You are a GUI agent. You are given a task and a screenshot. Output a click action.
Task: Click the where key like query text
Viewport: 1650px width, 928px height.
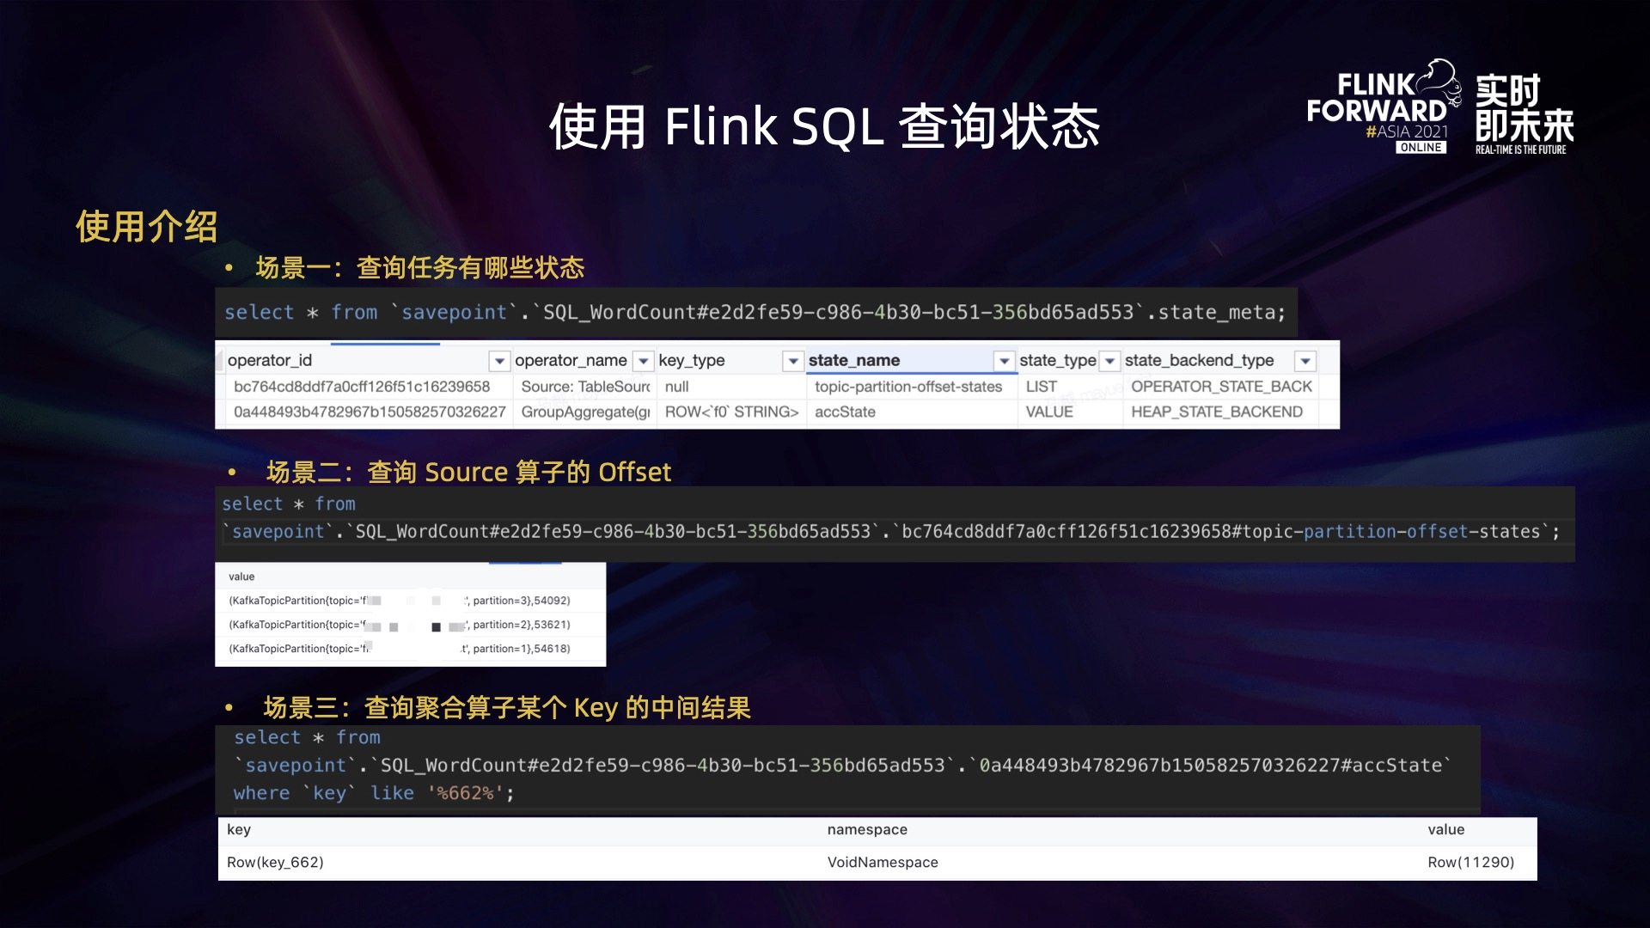pos(373,793)
